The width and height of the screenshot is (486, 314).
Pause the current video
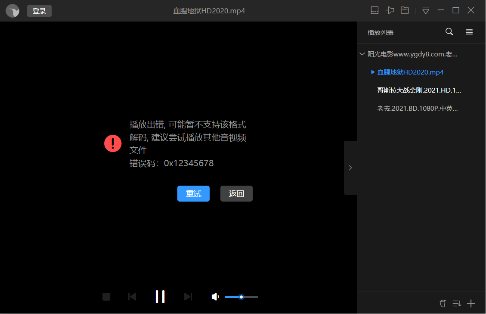[160, 297]
